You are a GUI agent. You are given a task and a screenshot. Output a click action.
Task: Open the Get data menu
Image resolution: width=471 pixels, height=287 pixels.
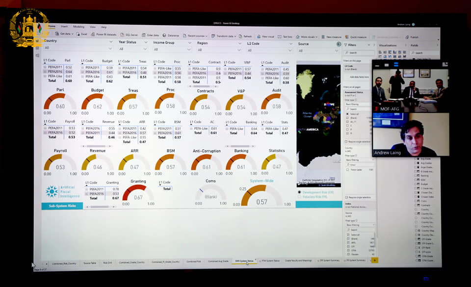64,34
